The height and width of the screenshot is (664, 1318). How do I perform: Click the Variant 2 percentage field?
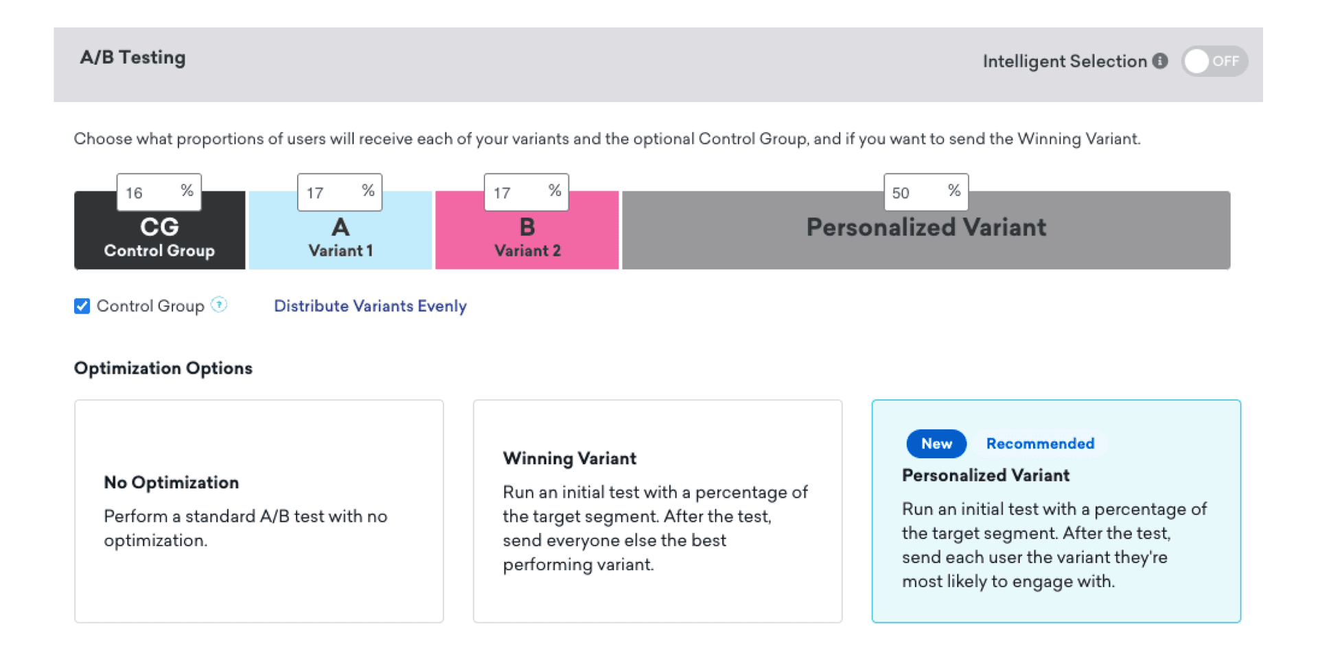[516, 193]
